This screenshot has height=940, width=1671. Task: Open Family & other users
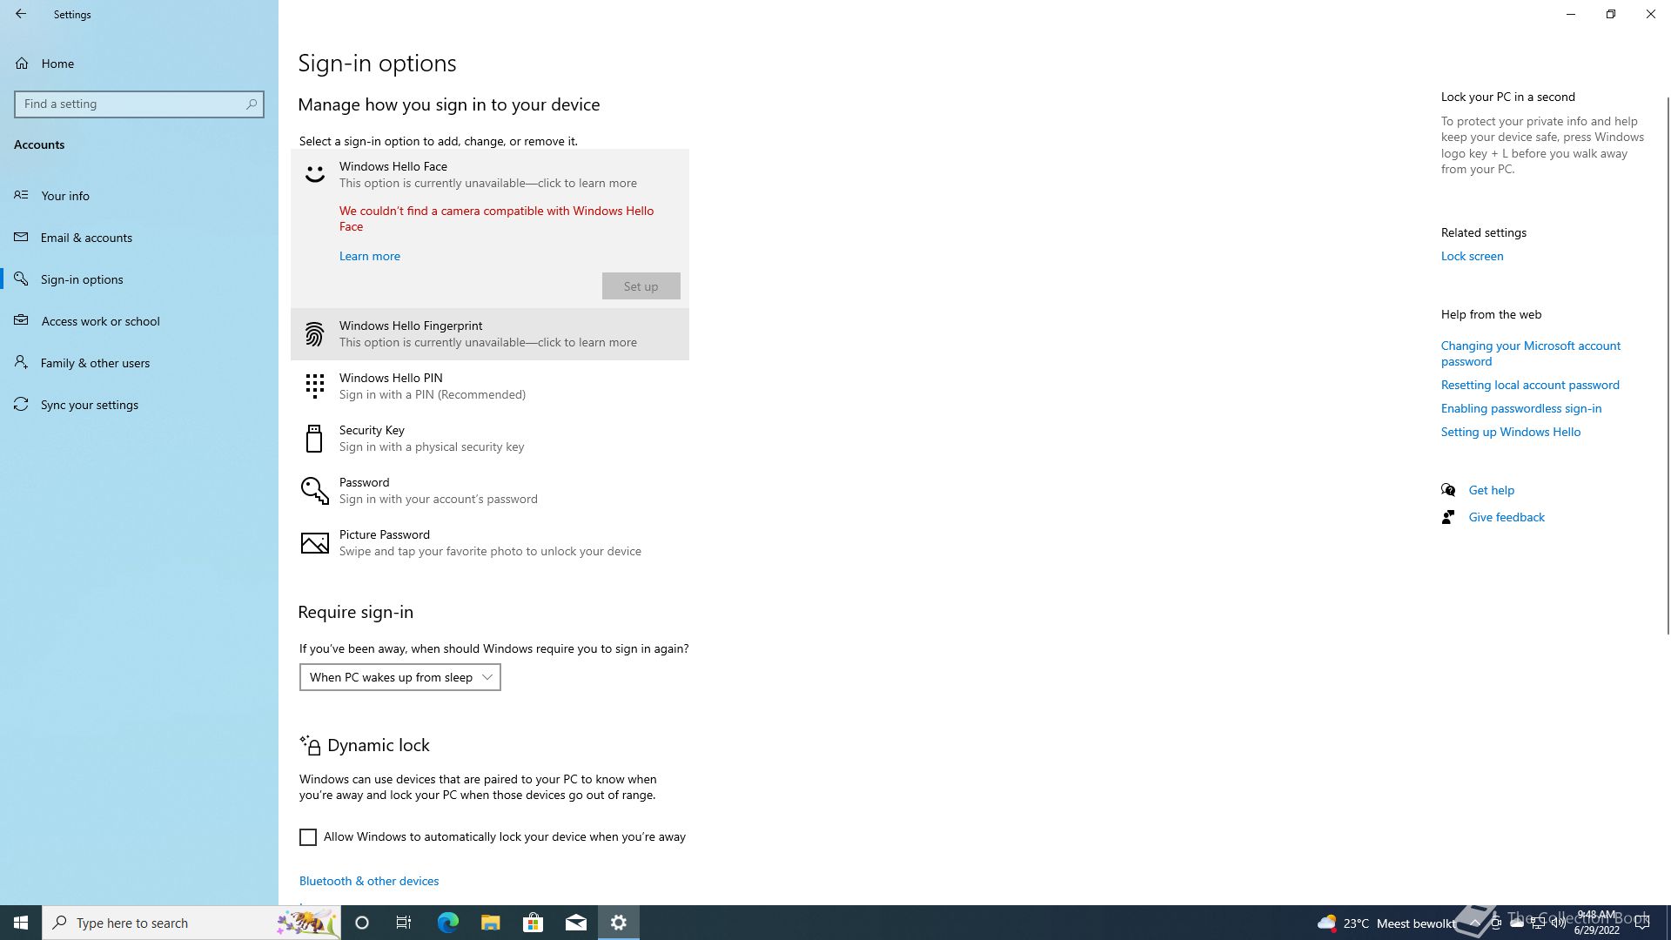point(139,363)
